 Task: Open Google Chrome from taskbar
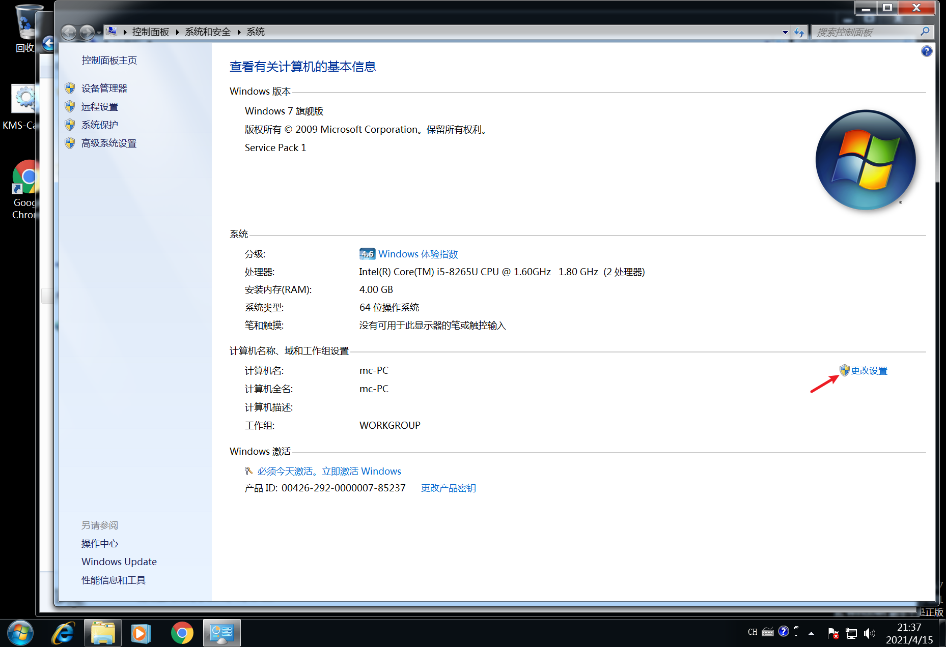point(182,633)
